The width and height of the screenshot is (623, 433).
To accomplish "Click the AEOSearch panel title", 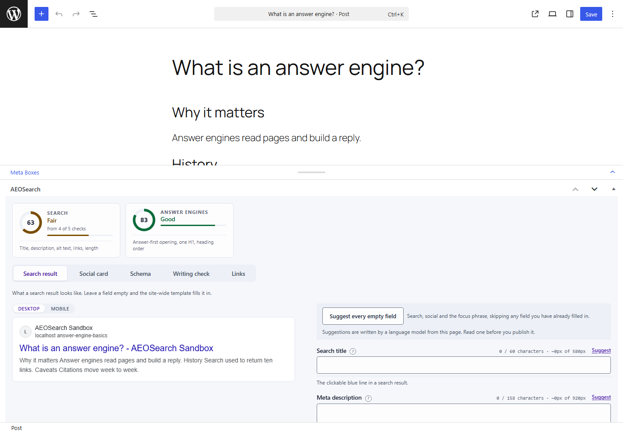I will [x=26, y=189].
